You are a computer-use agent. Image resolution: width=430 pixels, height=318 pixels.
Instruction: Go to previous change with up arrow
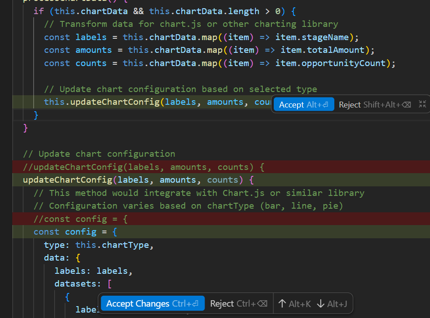click(294, 304)
